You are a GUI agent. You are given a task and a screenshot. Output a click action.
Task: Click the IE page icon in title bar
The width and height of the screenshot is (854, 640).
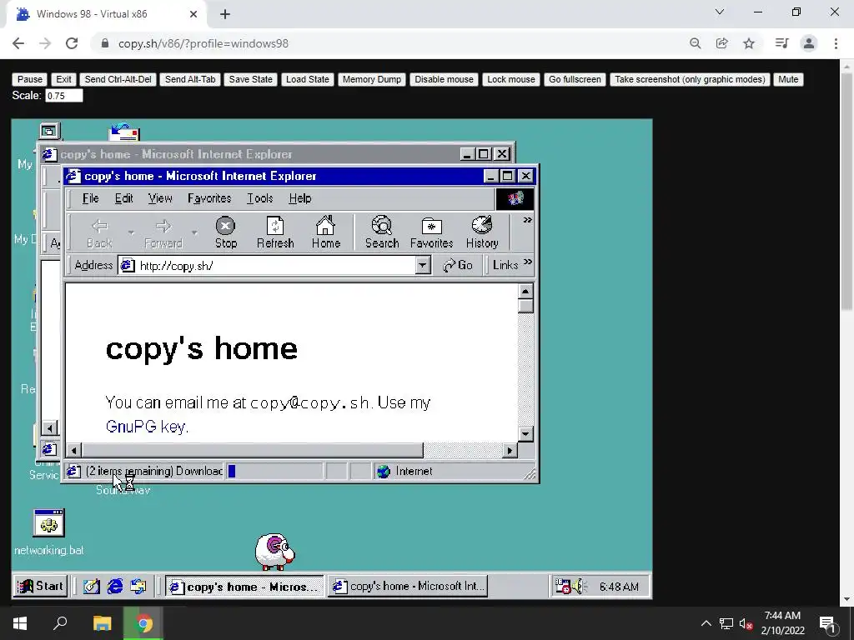73,176
